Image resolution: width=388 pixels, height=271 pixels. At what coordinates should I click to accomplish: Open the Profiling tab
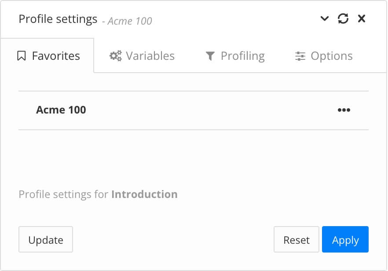[244, 55]
